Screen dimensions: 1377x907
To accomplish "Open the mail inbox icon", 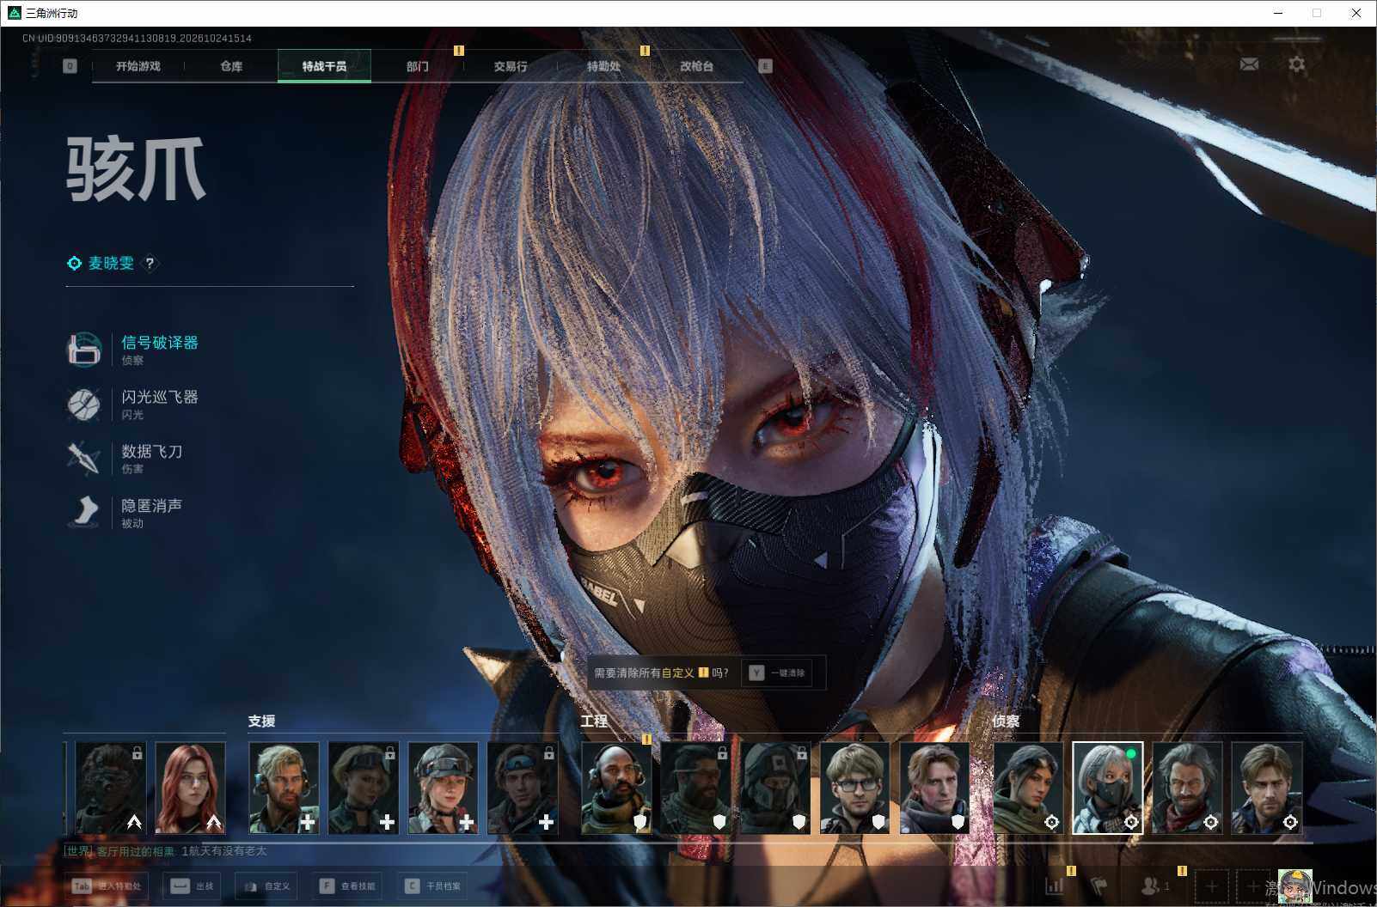I will [x=1249, y=64].
